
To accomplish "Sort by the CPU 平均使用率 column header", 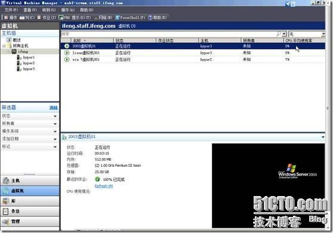I will [x=304, y=41].
